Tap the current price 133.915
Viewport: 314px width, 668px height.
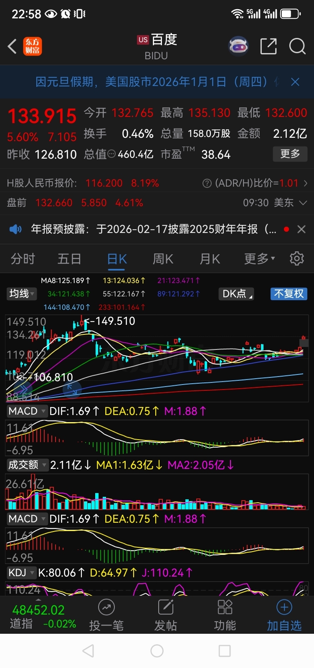[42, 116]
